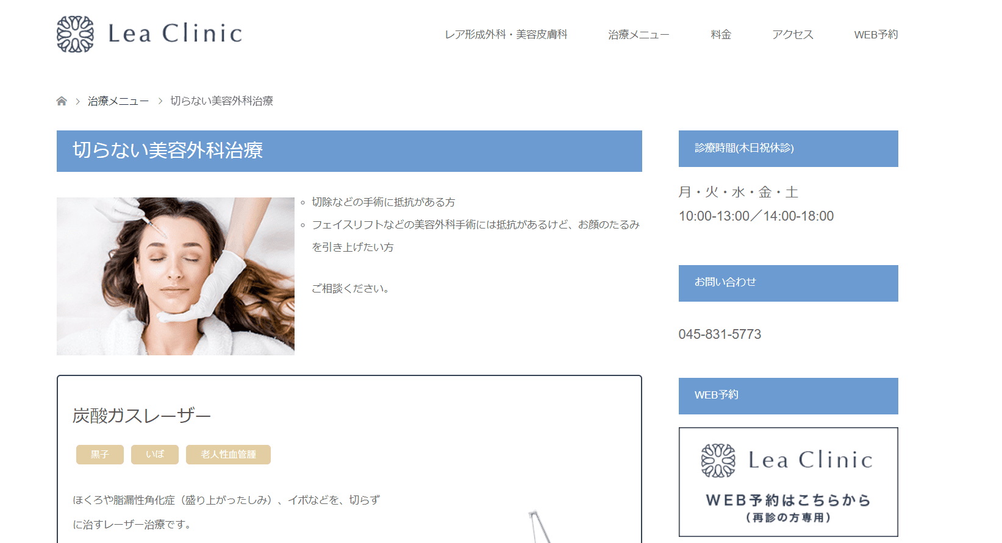Go to the 料金 page

pos(720,35)
